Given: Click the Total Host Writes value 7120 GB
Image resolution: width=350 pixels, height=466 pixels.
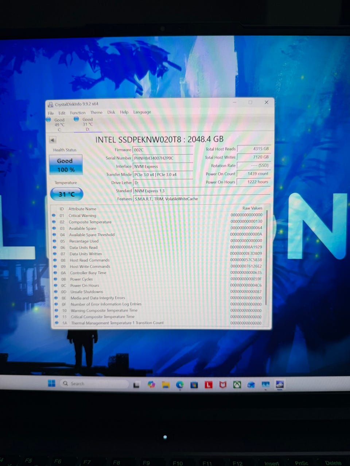Looking at the screenshot, I should (254, 157).
